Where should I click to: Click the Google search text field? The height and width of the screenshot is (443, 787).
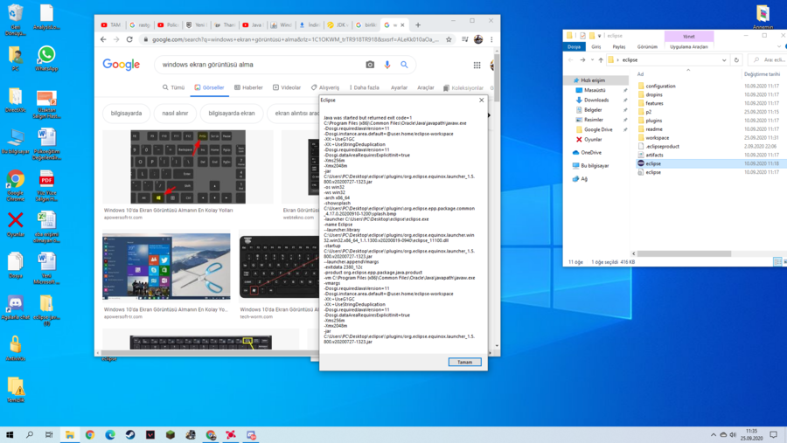pyautogui.click(x=258, y=65)
